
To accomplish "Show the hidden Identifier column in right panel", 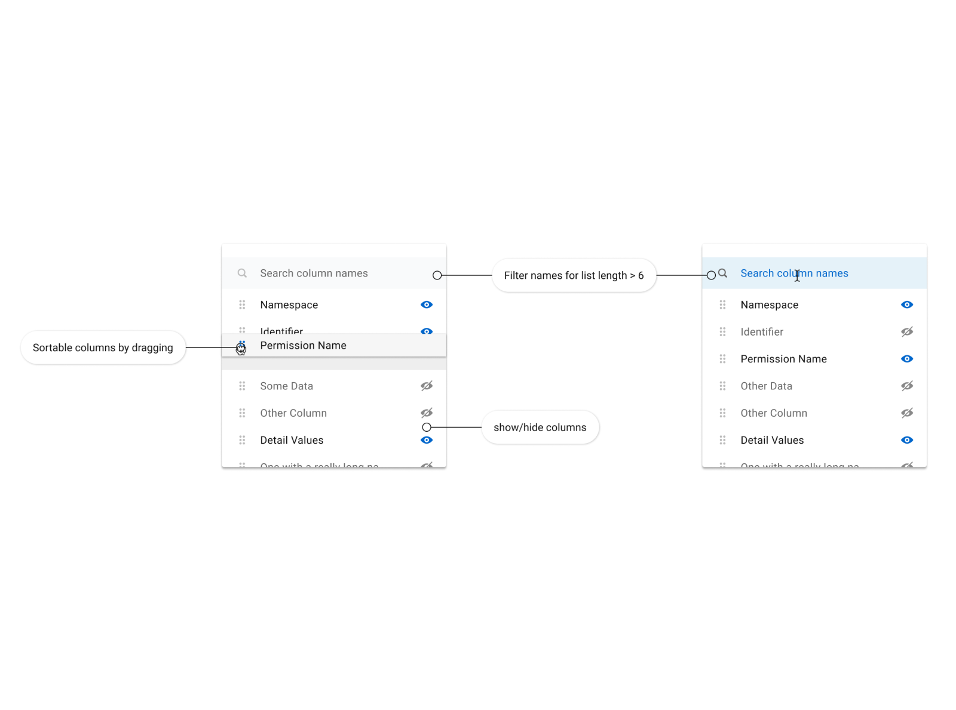I will coord(907,331).
